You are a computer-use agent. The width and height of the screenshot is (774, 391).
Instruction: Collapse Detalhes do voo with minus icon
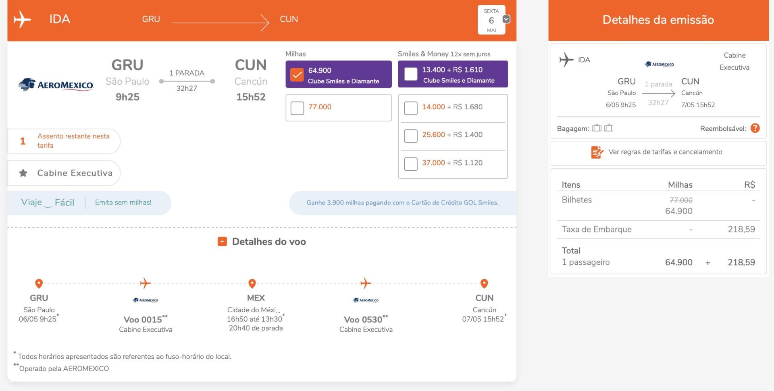pos(222,241)
